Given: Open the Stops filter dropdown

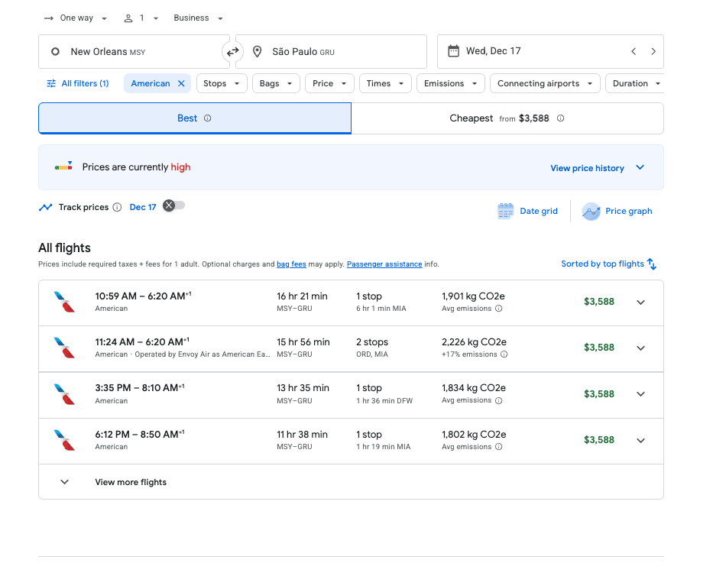Looking at the screenshot, I should 222,84.
